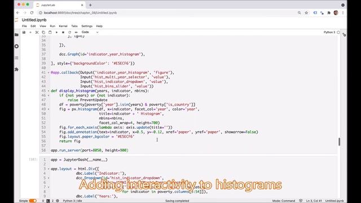Open extension manager puzzle icon in sidebar
Viewport: 361px width, 203px height.
[16, 69]
